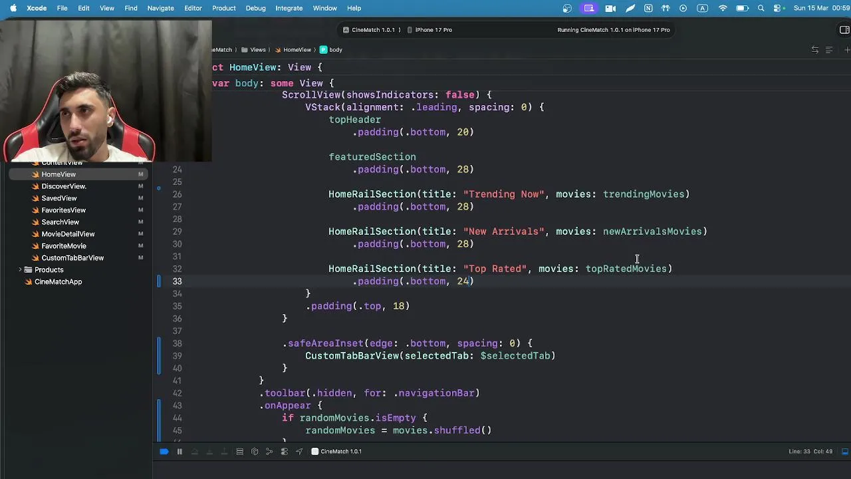Open the View menu
851x479 pixels.
[x=107, y=8]
